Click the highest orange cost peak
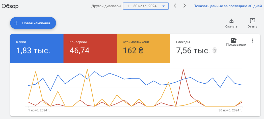This screenshot has height=119, width=264. pos(87,69)
